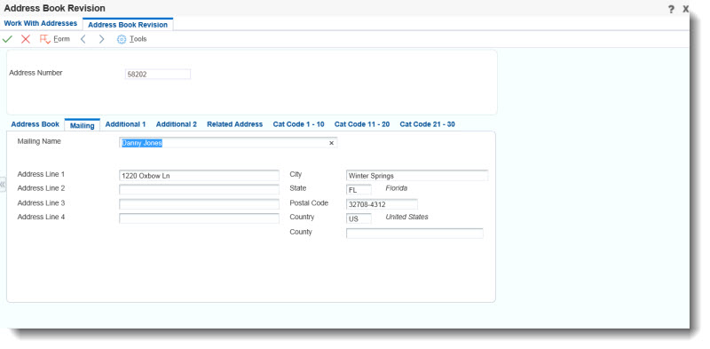This screenshot has height=349, width=710.
Task: Click the Address Number label
Action: 35,73
